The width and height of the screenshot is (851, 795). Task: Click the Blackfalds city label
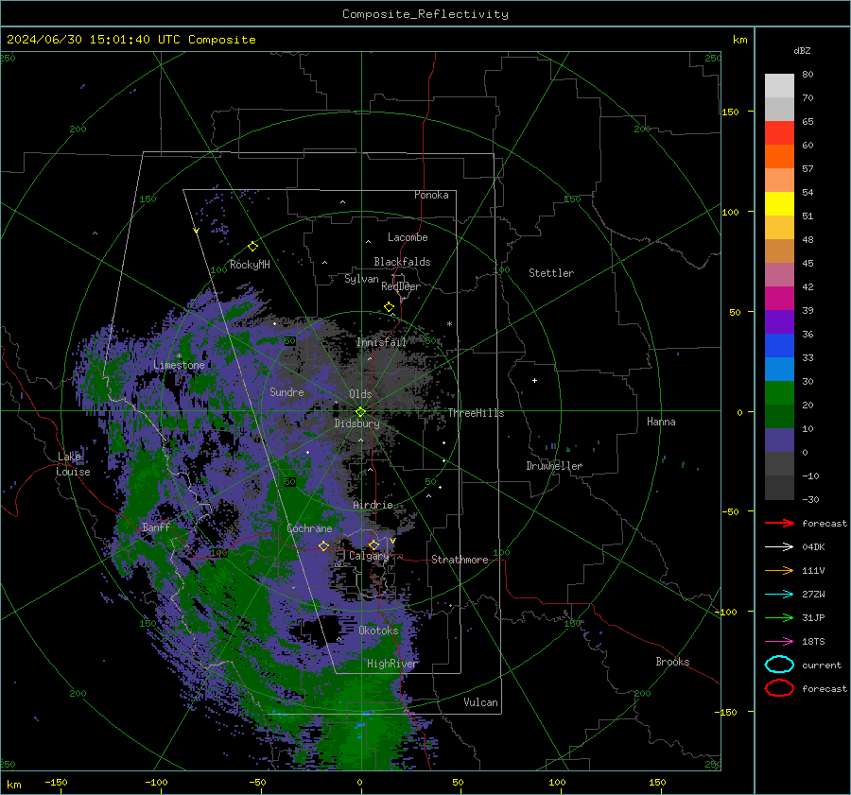pos(402,262)
